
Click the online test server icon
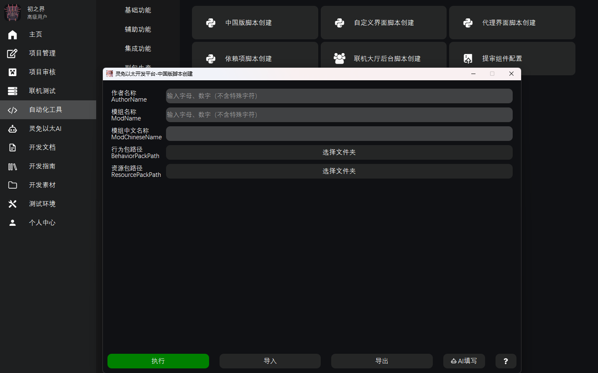coord(13,91)
